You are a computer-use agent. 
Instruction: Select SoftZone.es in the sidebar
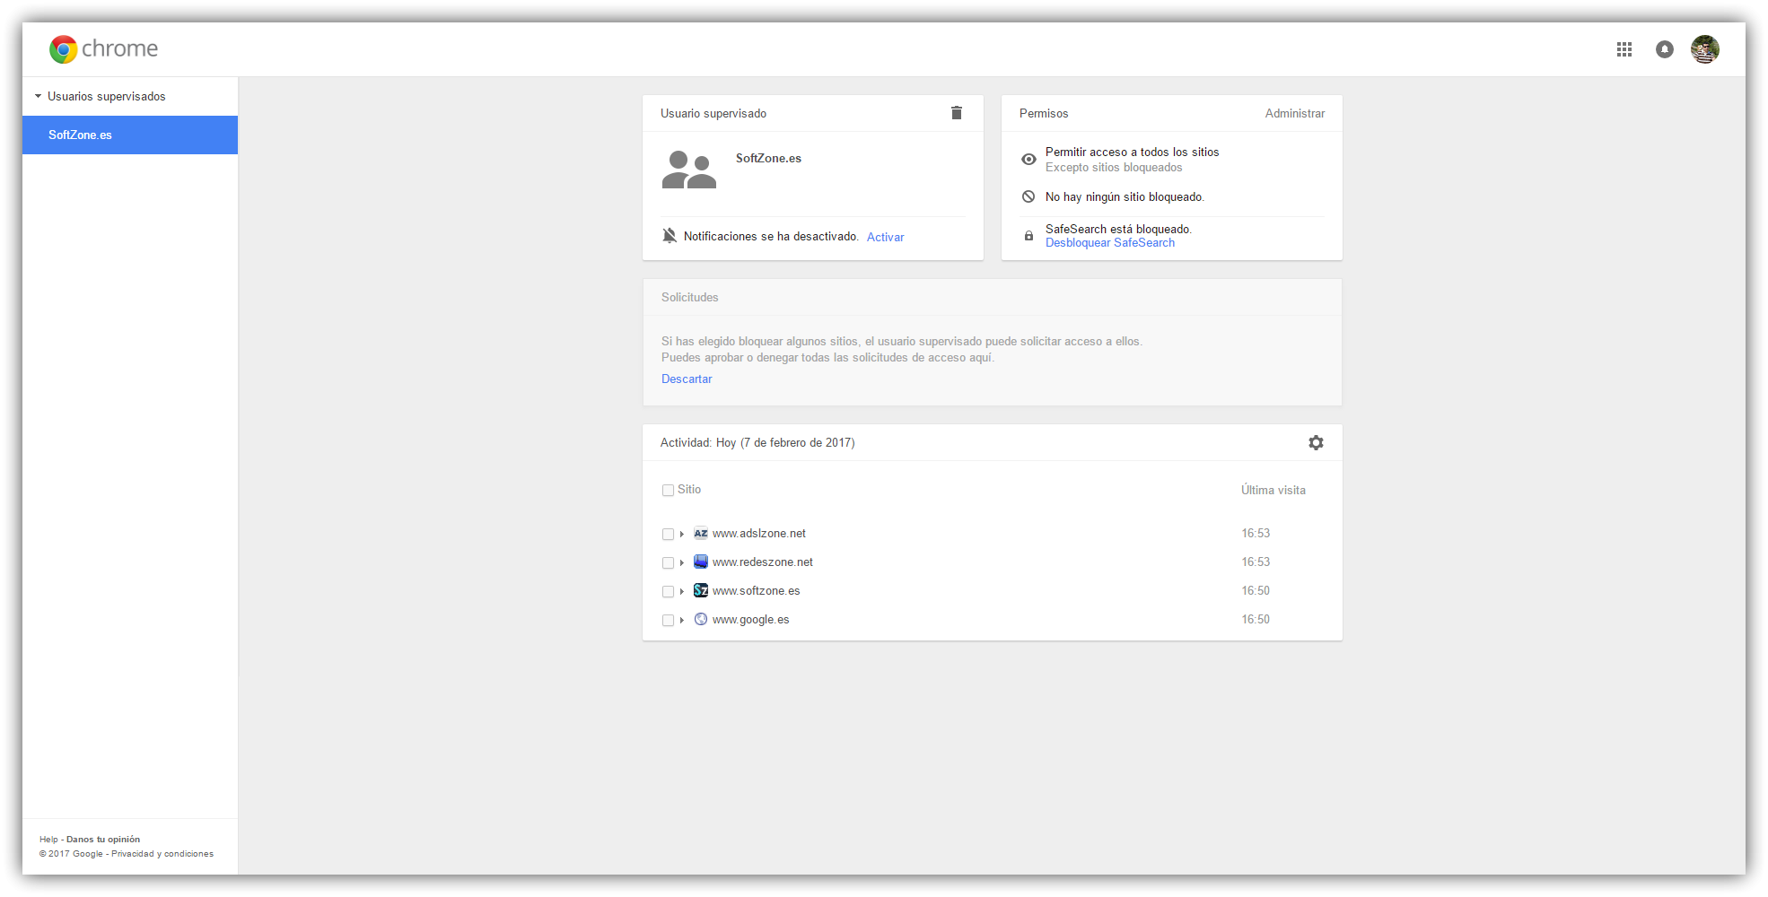(80, 135)
